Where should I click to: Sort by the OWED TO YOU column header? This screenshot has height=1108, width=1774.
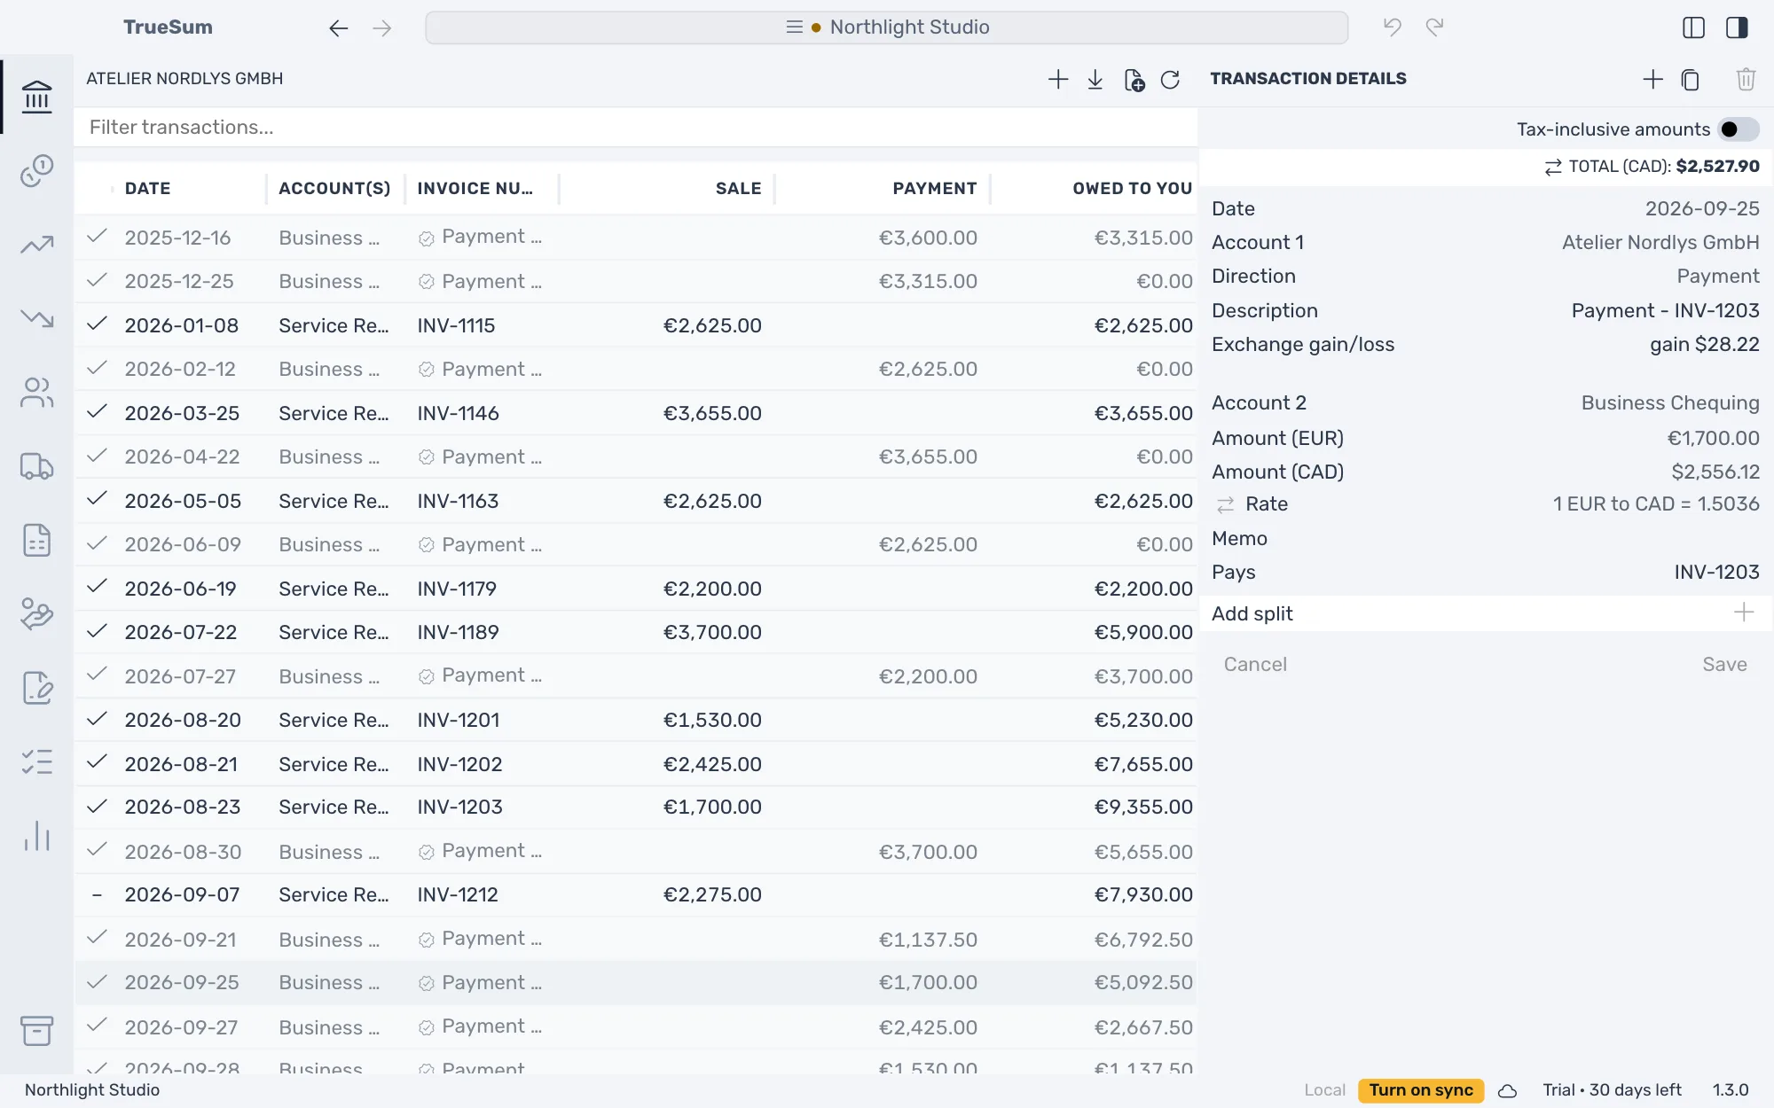pos(1132,189)
